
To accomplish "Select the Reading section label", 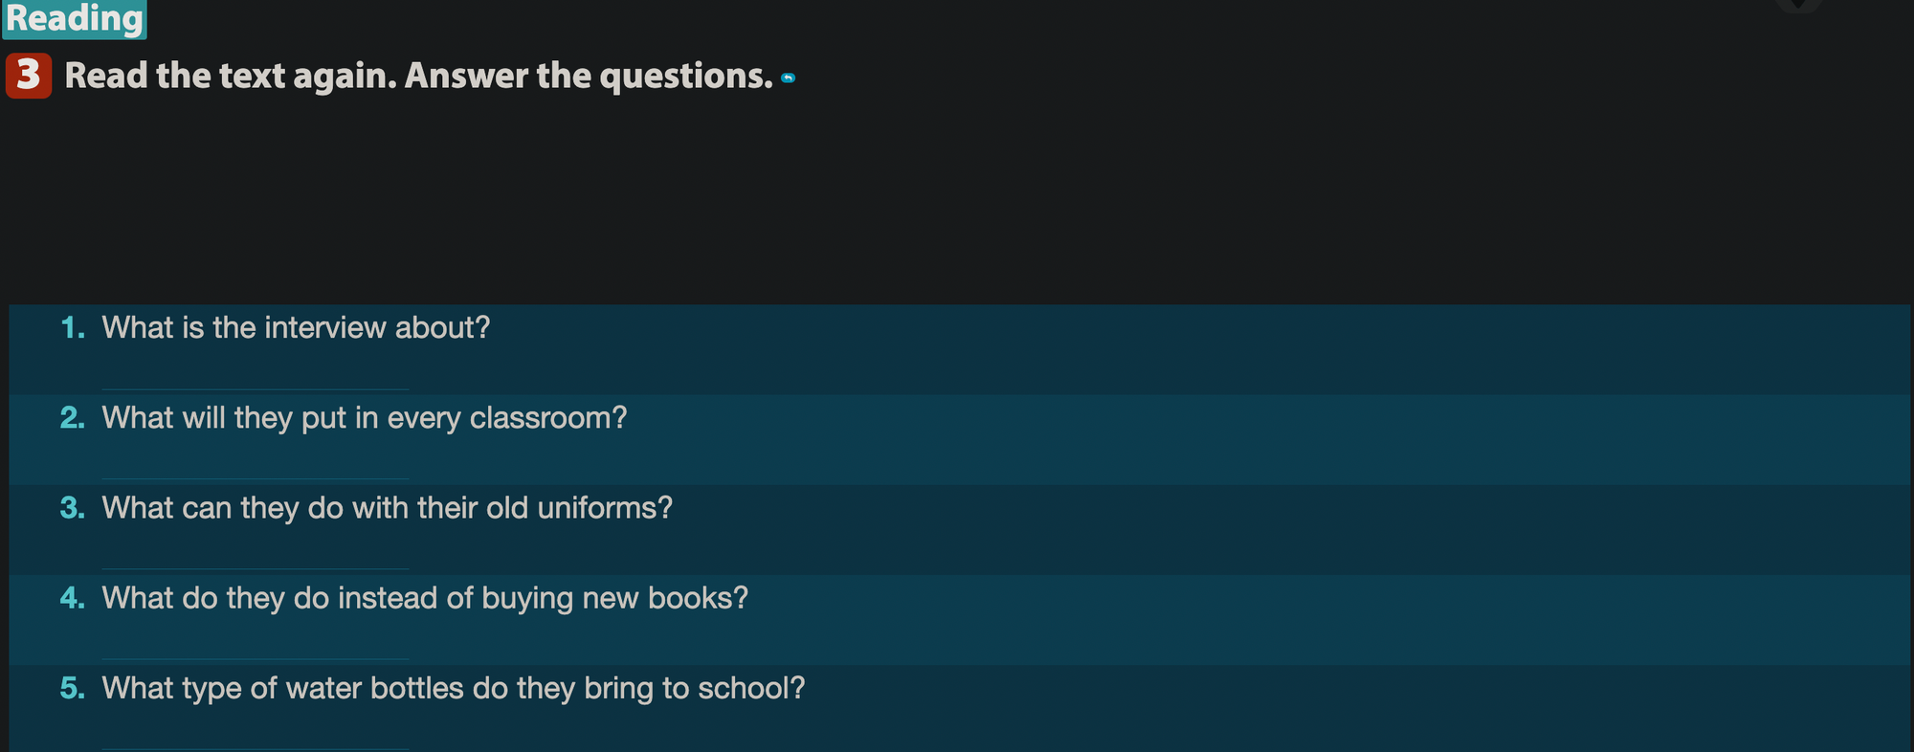I will pyautogui.click(x=74, y=18).
